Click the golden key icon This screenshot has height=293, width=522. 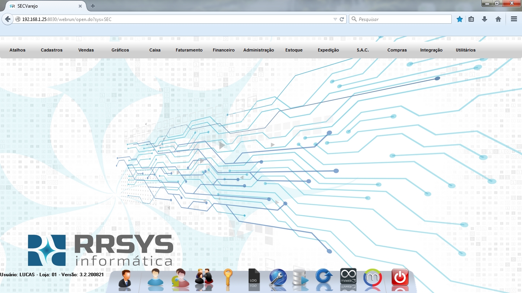228,278
